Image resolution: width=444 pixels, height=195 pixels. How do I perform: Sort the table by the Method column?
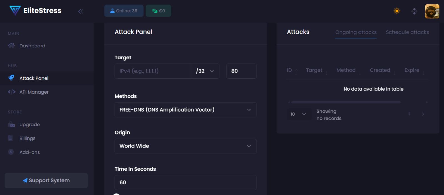[x=349, y=70]
